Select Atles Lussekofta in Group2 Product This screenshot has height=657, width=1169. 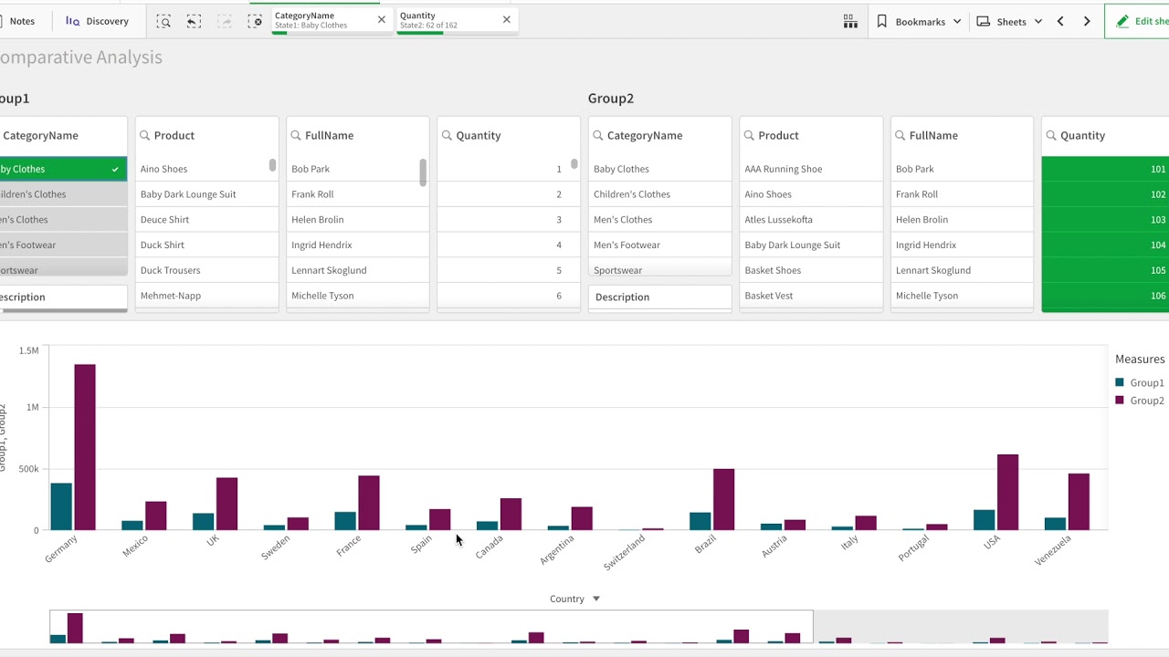pos(811,220)
